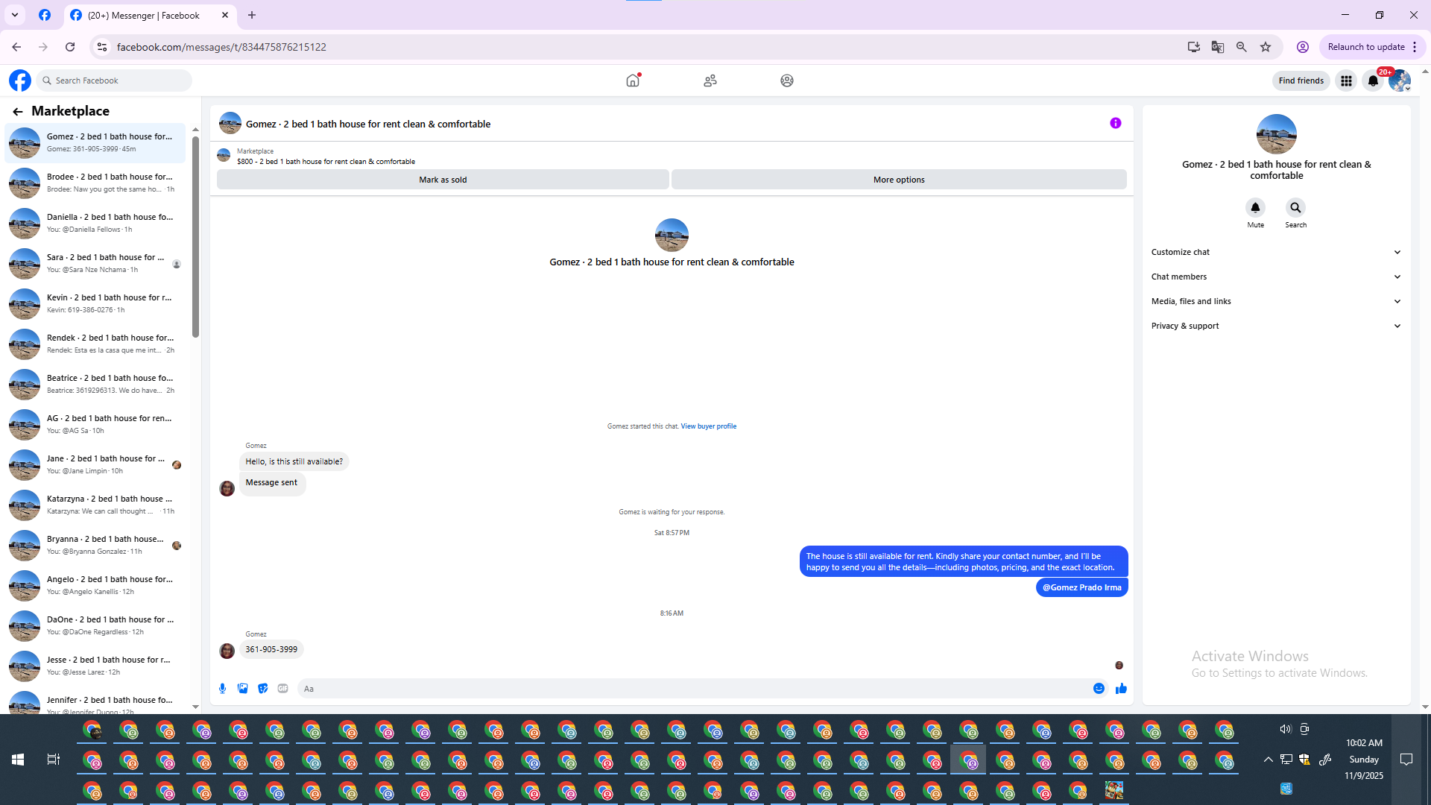Open Bryanna conversation in chat list
Screen dimensions: 1431x805
(x=95, y=546)
